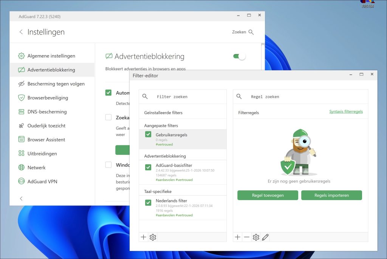Click the back arrow next to Instellingen
Image resolution: width=387 pixels, height=259 pixels.
point(21,32)
